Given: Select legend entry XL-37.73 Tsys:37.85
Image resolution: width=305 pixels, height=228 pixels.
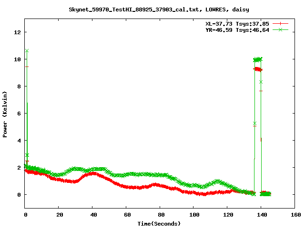Looking at the screenshot, I should click(237, 24).
